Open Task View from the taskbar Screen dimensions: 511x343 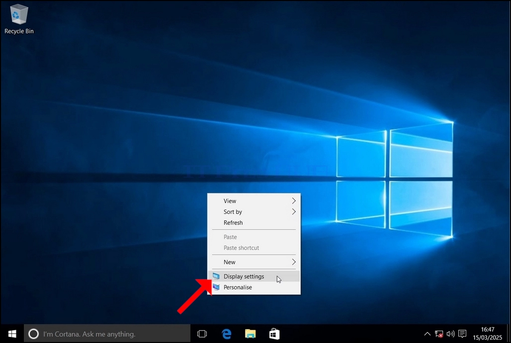click(x=202, y=334)
